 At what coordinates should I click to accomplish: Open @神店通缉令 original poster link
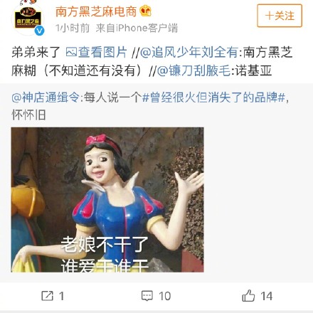point(45,97)
